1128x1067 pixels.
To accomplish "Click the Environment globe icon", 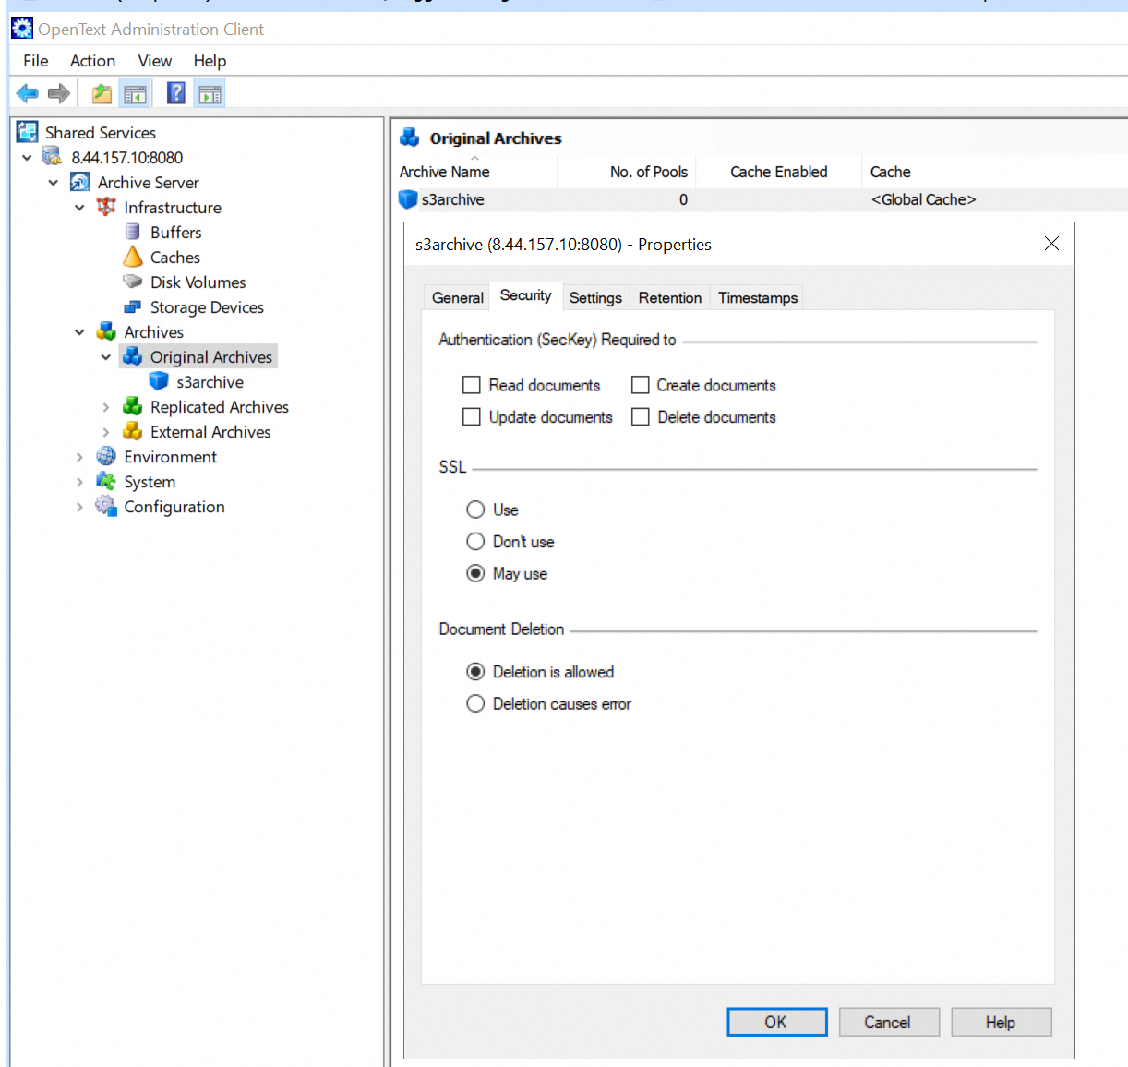I will point(106,456).
